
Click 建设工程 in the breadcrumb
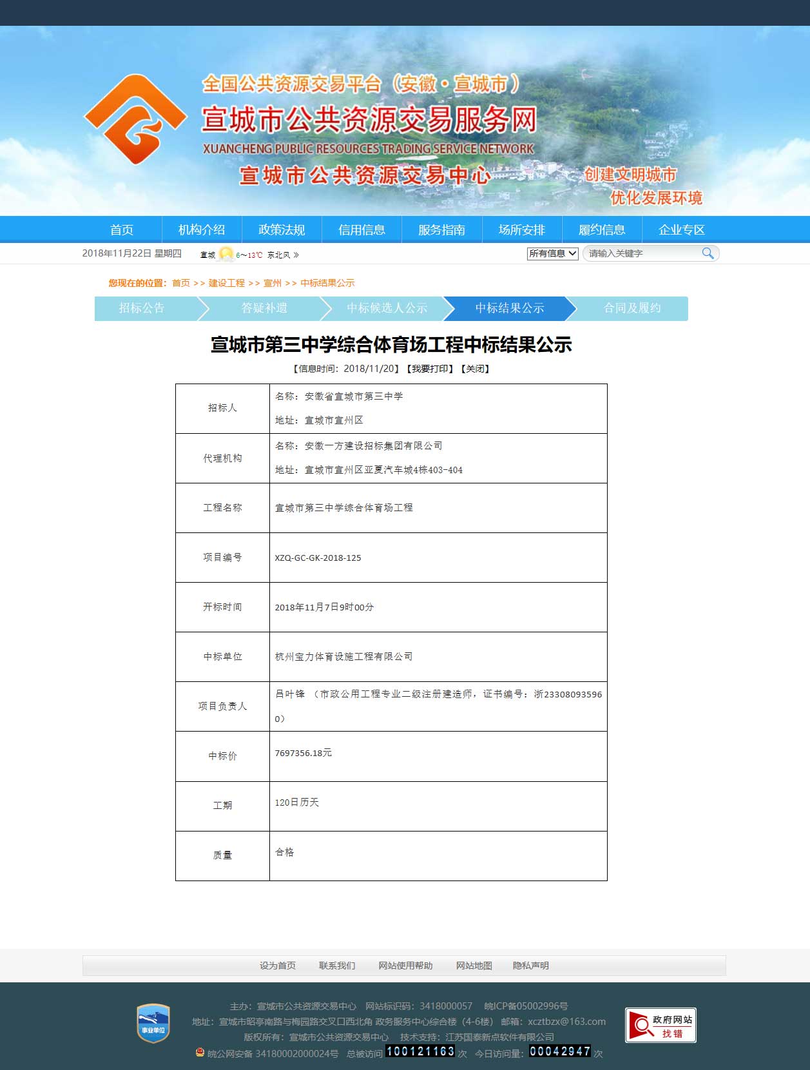click(x=226, y=283)
